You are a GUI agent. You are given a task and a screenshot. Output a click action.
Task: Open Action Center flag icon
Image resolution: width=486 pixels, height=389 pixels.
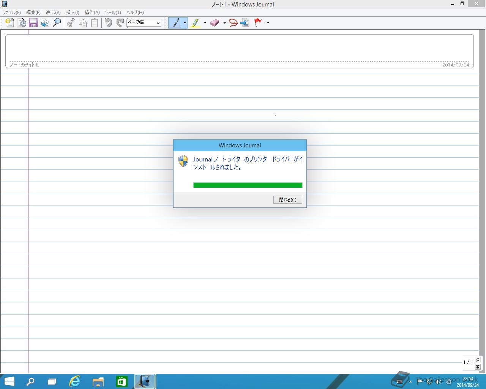pyautogui.click(x=420, y=382)
